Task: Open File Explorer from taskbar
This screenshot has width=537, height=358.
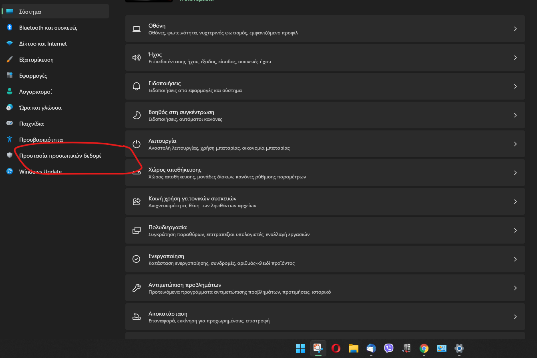Action: point(353,348)
